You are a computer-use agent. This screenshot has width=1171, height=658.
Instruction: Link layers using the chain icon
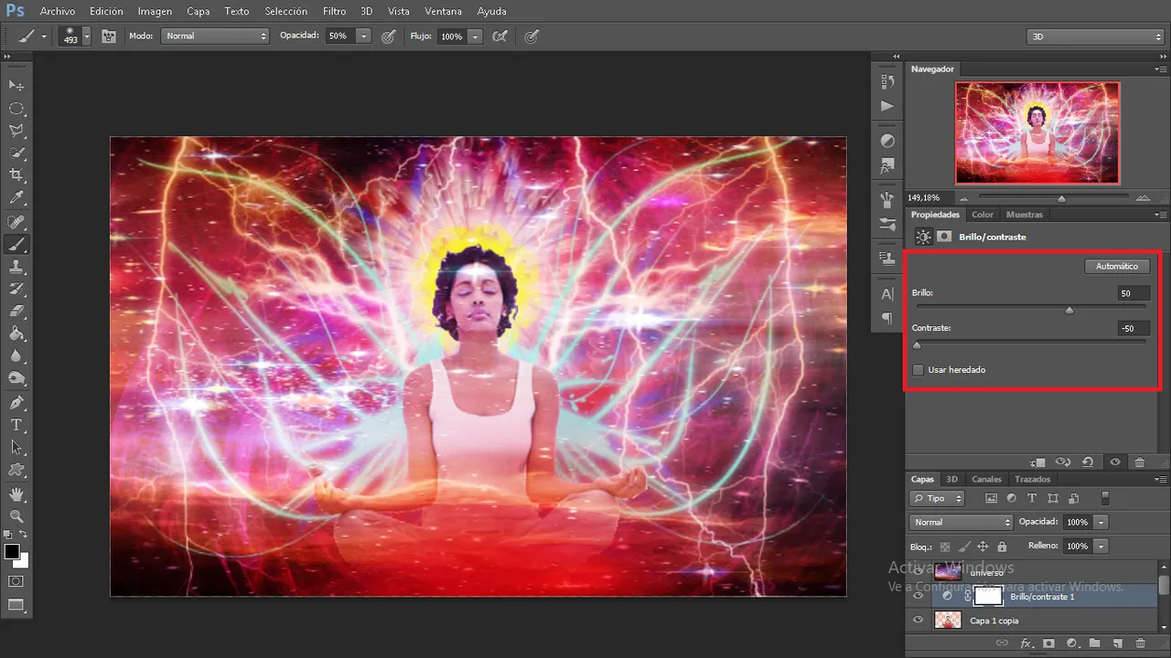1004,644
